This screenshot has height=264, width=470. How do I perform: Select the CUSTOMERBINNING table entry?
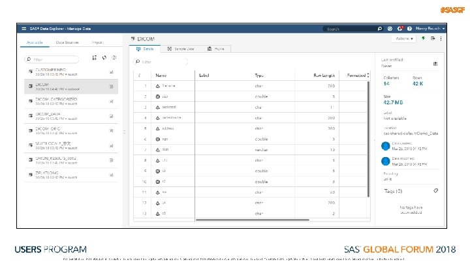[71, 72]
